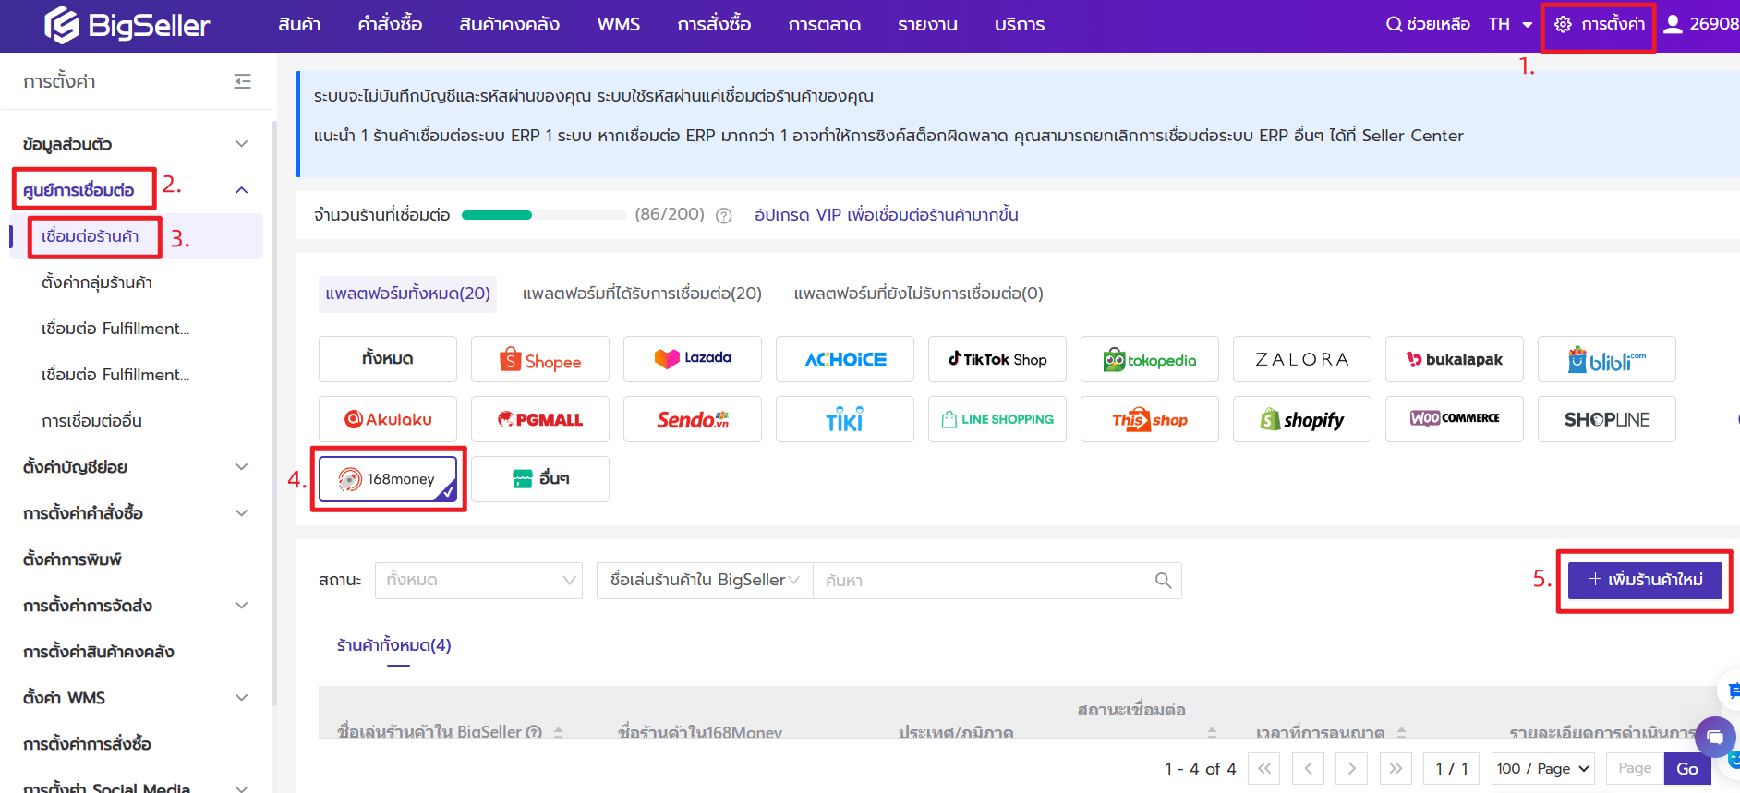This screenshot has width=1740, height=793.
Task: Open the การตลาด top menu
Action: pos(824,25)
